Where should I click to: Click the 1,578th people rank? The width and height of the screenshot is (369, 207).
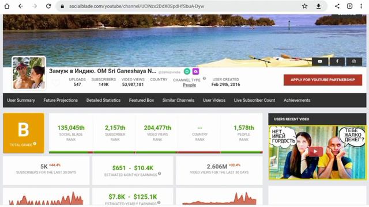(x=243, y=128)
